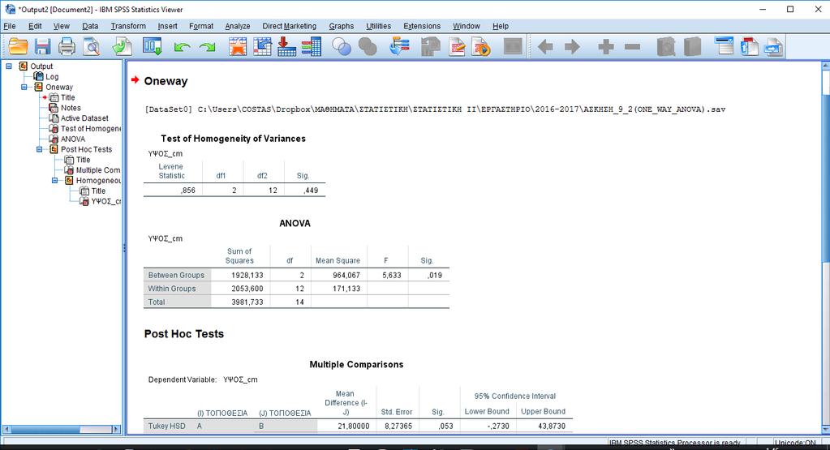Open the Analyze menu
This screenshot has width=830, height=450.
(237, 26)
